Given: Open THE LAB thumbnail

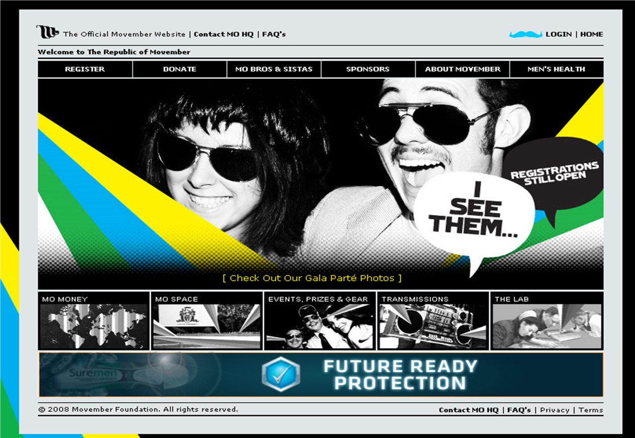Looking at the screenshot, I should pyautogui.click(x=547, y=321).
